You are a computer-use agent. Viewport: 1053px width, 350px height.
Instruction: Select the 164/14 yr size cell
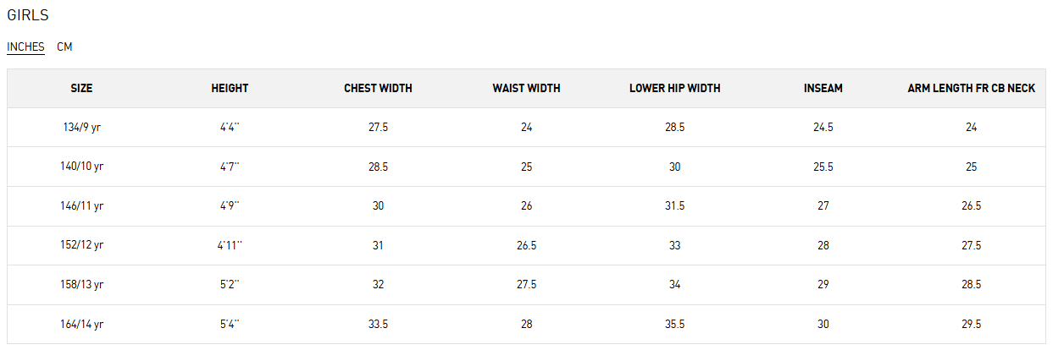(x=82, y=325)
